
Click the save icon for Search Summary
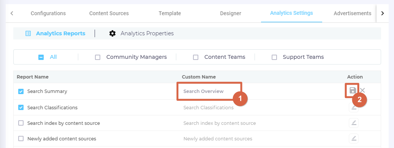[353, 91]
